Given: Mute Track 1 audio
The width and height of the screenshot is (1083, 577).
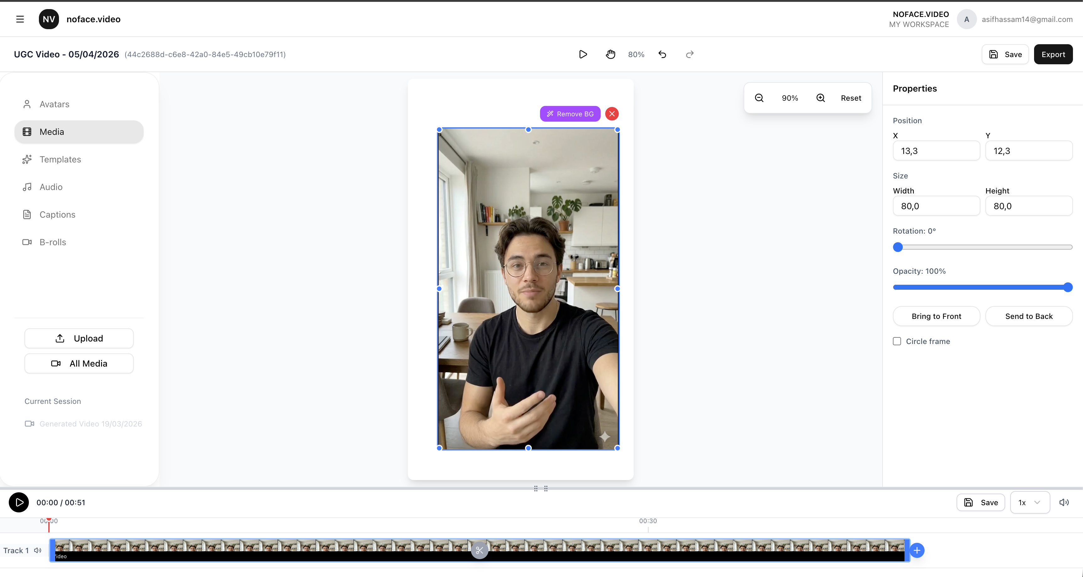Looking at the screenshot, I should 38,550.
